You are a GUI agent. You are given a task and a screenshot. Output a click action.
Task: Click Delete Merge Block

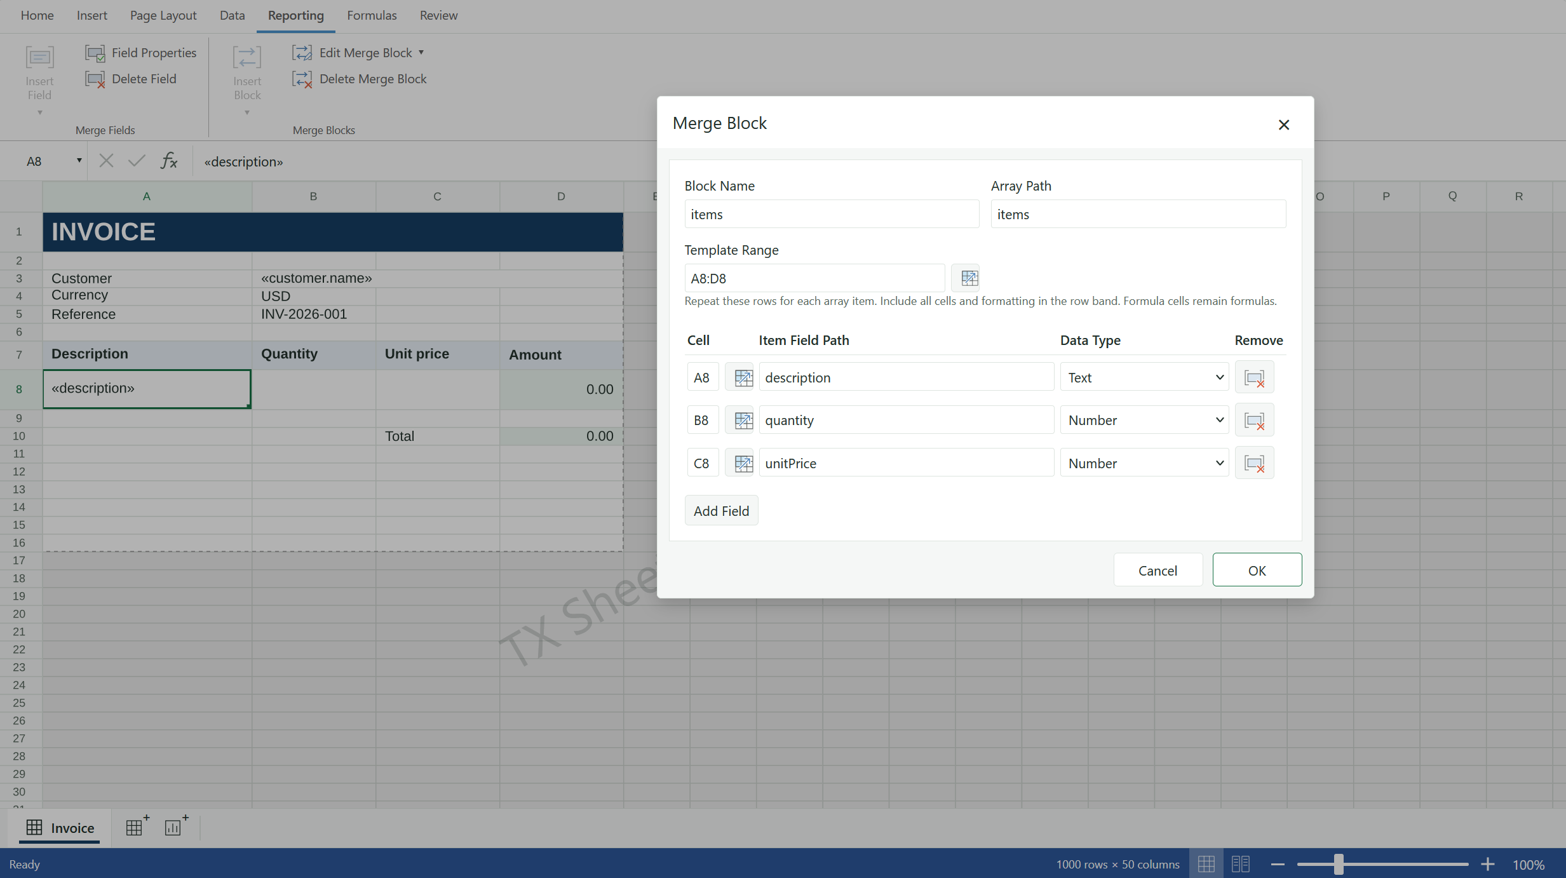(x=359, y=79)
